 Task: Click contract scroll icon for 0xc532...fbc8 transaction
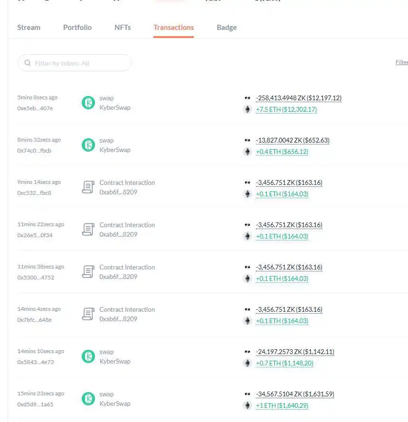pyautogui.click(x=88, y=187)
